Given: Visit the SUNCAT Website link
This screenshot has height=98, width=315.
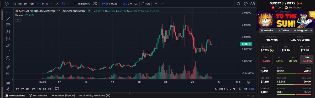Looking at the screenshot, I should (267, 30).
